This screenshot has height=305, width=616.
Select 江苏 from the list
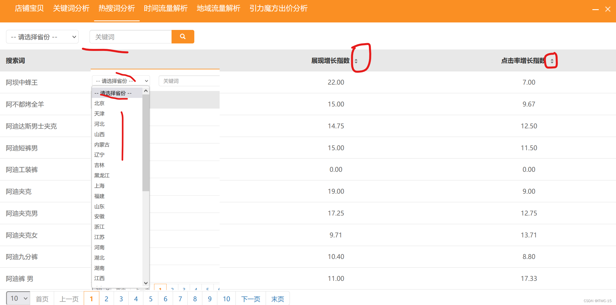pos(99,237)
